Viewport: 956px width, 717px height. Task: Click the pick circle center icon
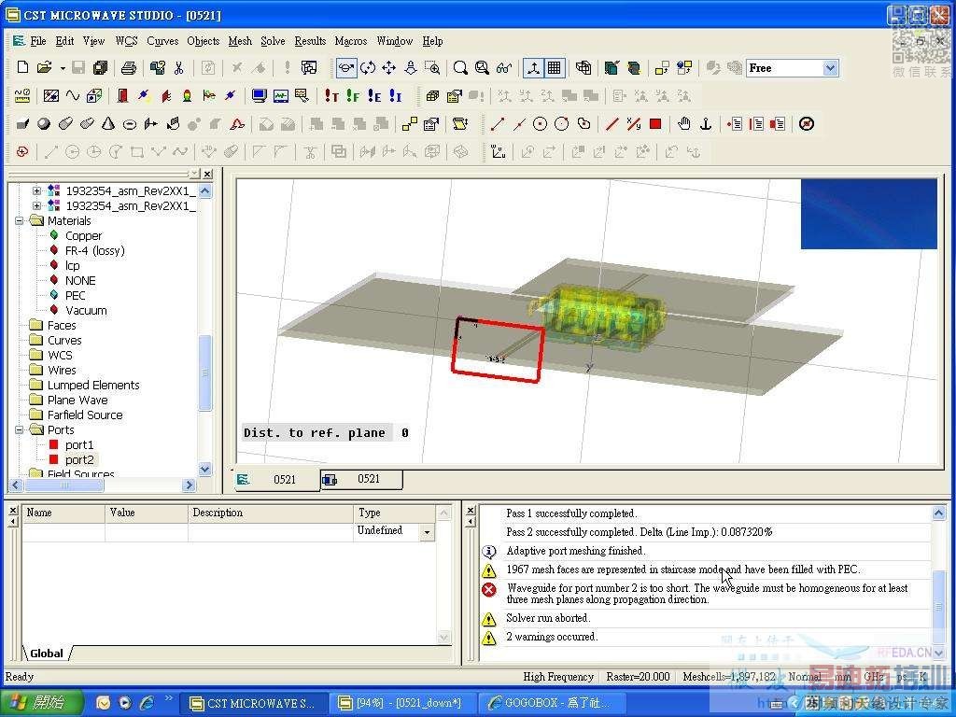[541, 124]
